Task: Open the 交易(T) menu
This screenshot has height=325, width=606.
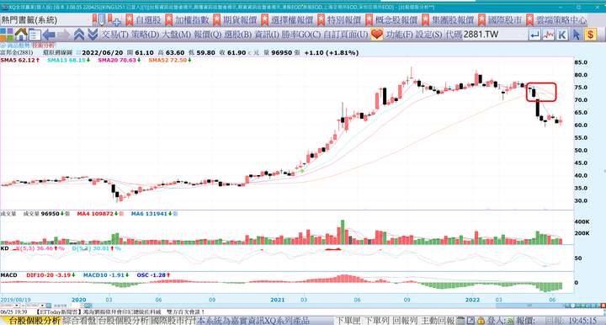Action: pyautogui.click(x=114, y=35)
